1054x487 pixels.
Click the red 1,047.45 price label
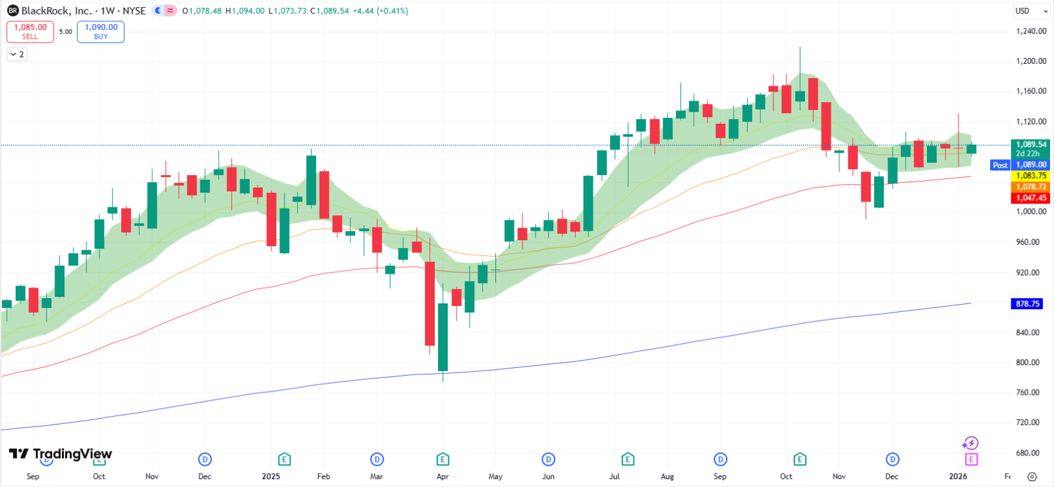[1030, 198]
